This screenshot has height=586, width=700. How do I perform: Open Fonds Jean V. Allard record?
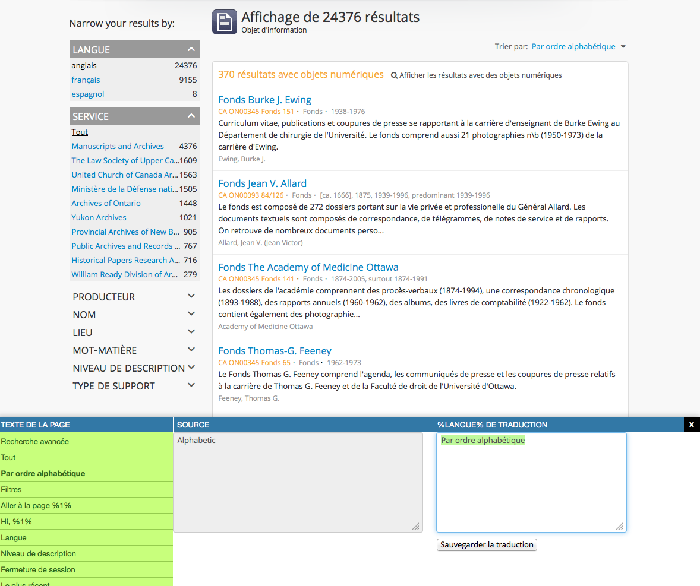(262, 183)
